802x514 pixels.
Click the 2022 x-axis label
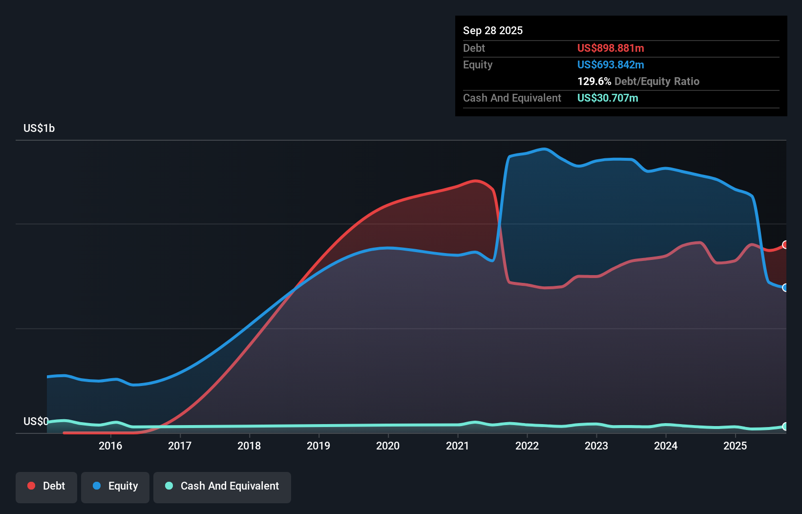[527, 446]
